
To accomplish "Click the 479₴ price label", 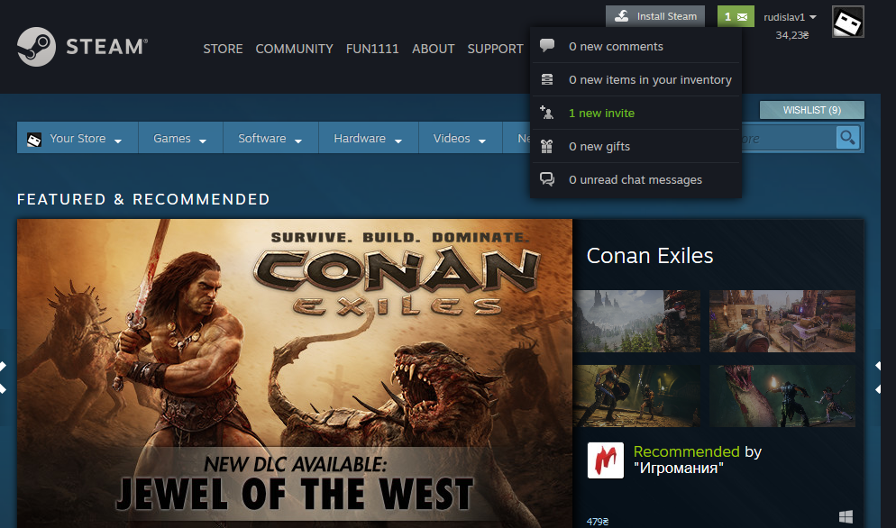I will click(598, 521).
